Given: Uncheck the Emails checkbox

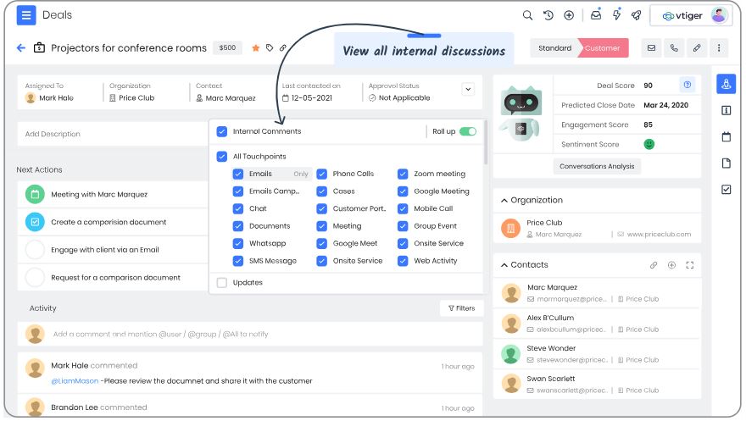Looking at the screenshot, I should pos(238,174).
